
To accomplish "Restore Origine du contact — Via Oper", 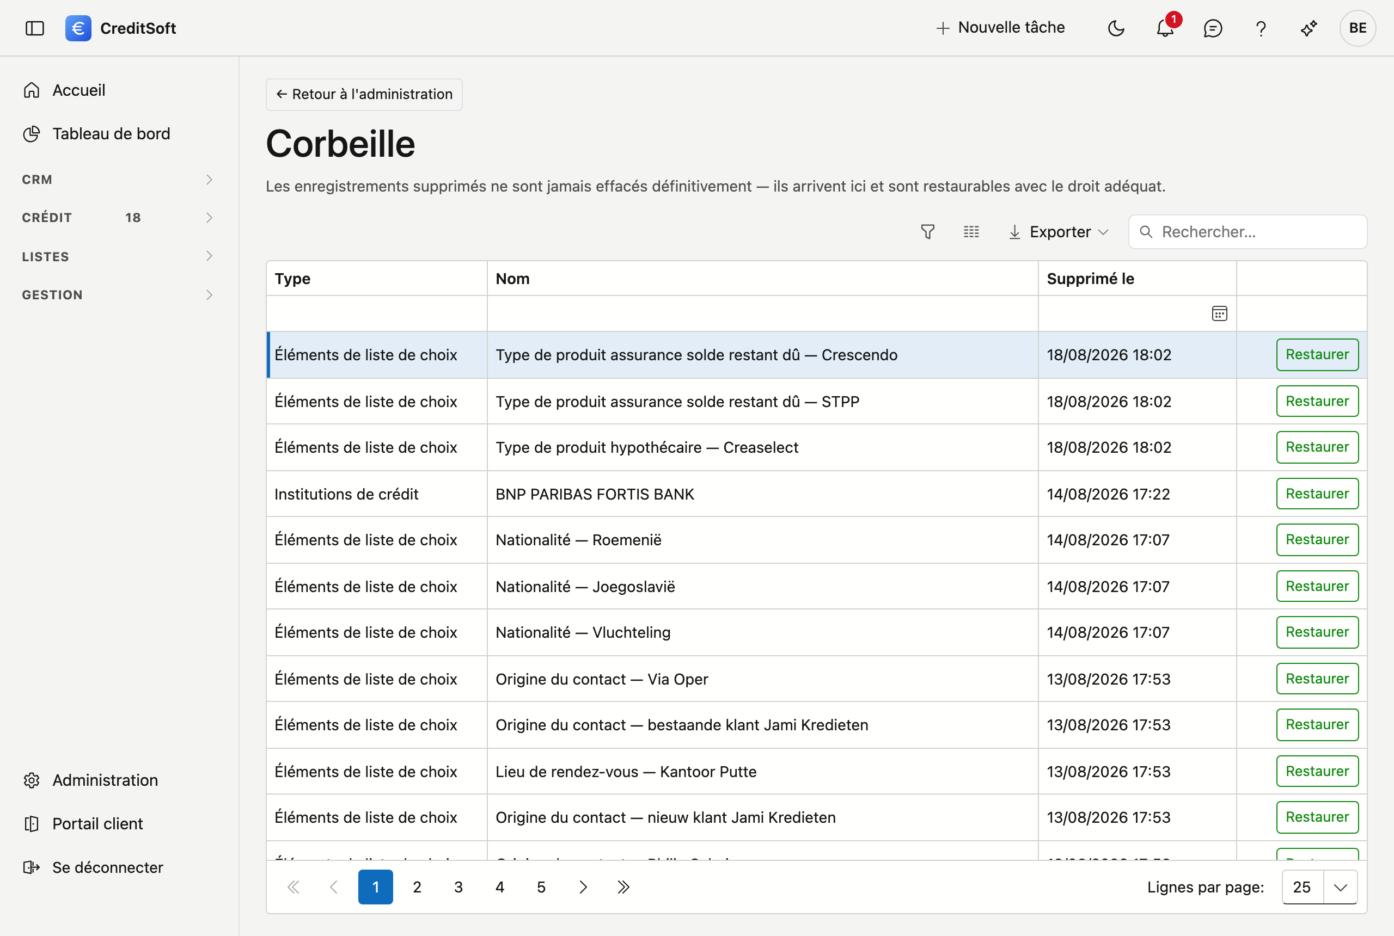I will 1317,679.
